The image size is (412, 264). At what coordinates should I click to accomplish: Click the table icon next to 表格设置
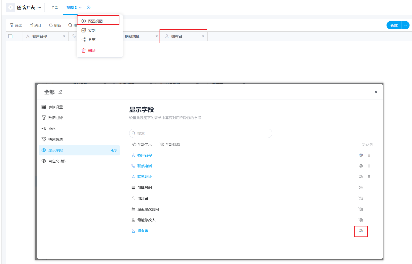44,107
